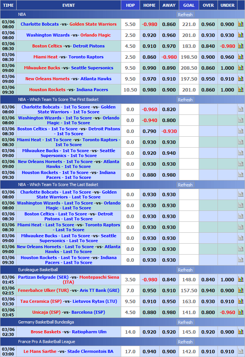Viewport: 245px width, 357px height.
Task: Click the Euroleague Basketball section title
Action: tap(38, 270)
